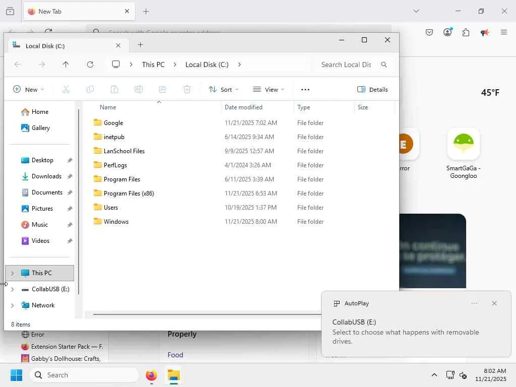The image size is (516, 387).
Task: Close the Local Disk (C:) Explorer tab
Action: [x=118, y=46]
